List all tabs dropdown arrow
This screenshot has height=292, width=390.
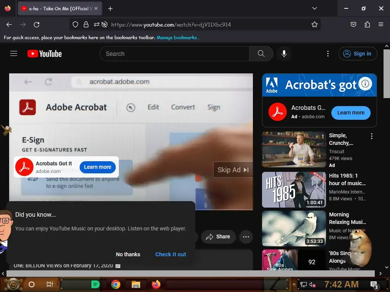(x=314, y=8)
